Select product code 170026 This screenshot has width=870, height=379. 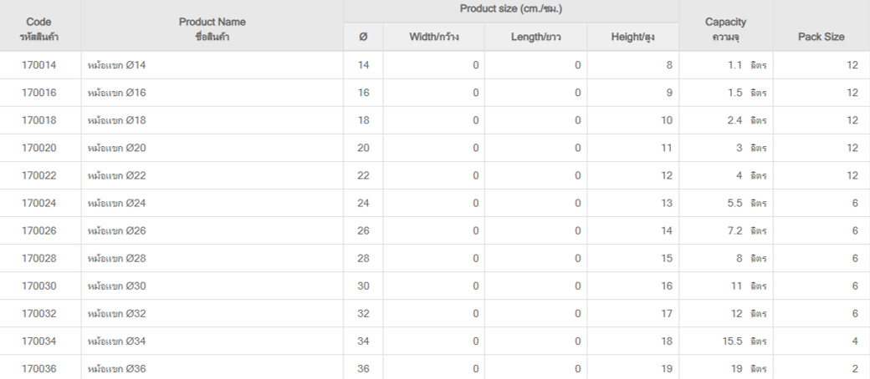(x=39, y=230)
